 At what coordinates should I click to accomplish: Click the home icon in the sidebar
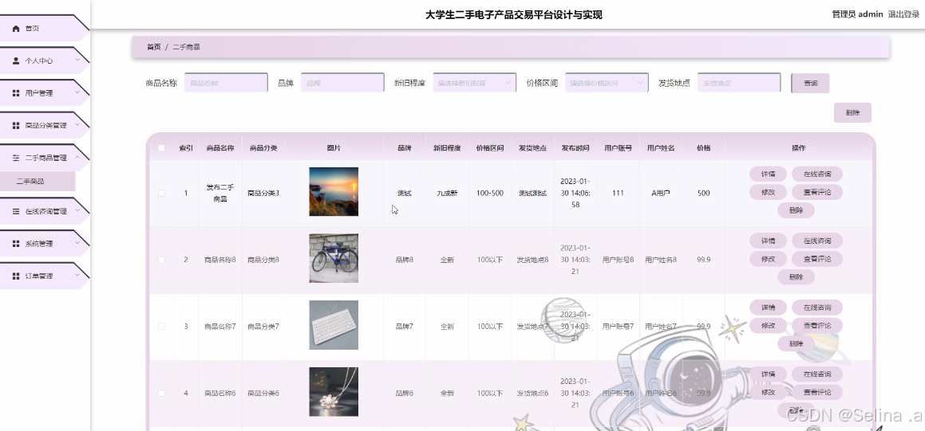[x=16, y=28]
